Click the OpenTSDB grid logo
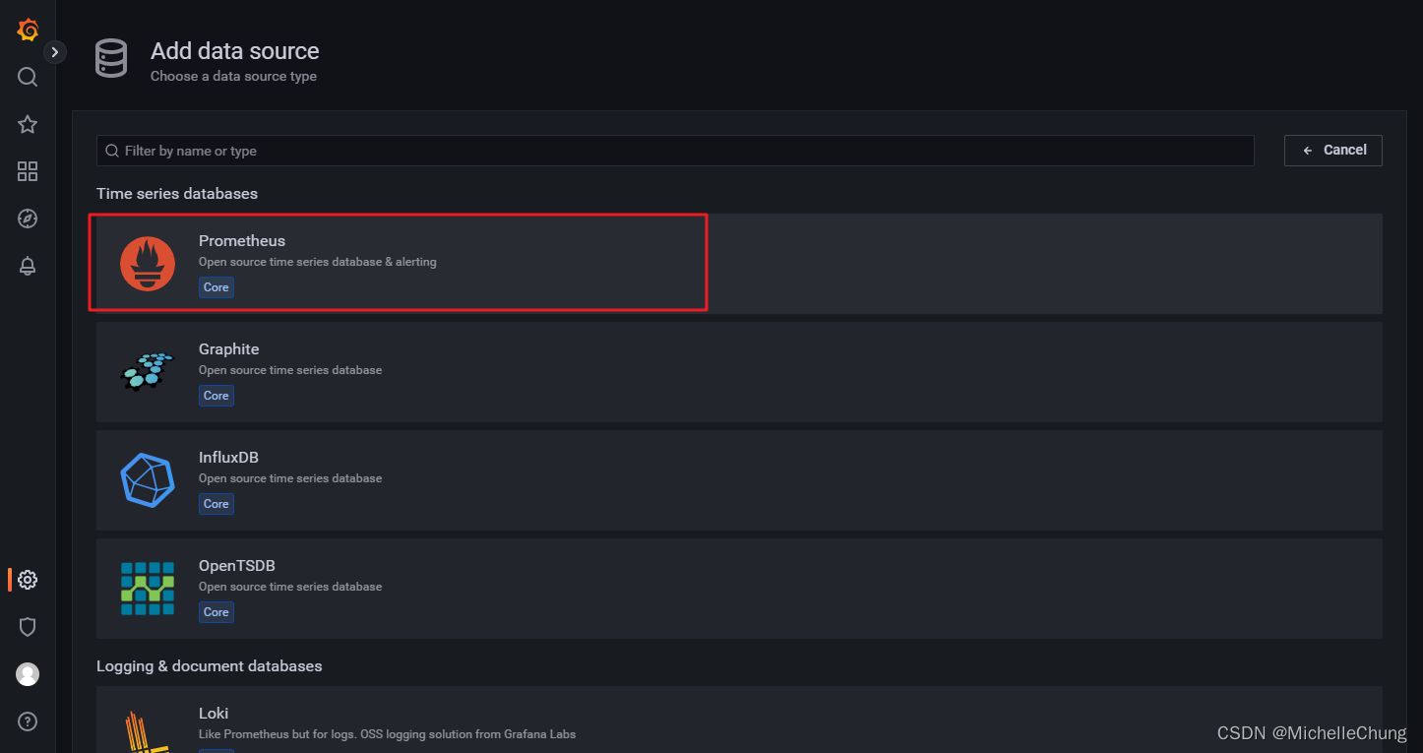This screenshot has width=1423, height=753. coord(148,589)
